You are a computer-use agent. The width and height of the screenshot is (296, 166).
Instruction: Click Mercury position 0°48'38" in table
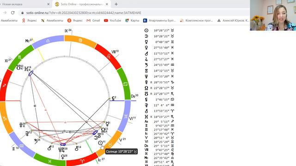point(162,42)
